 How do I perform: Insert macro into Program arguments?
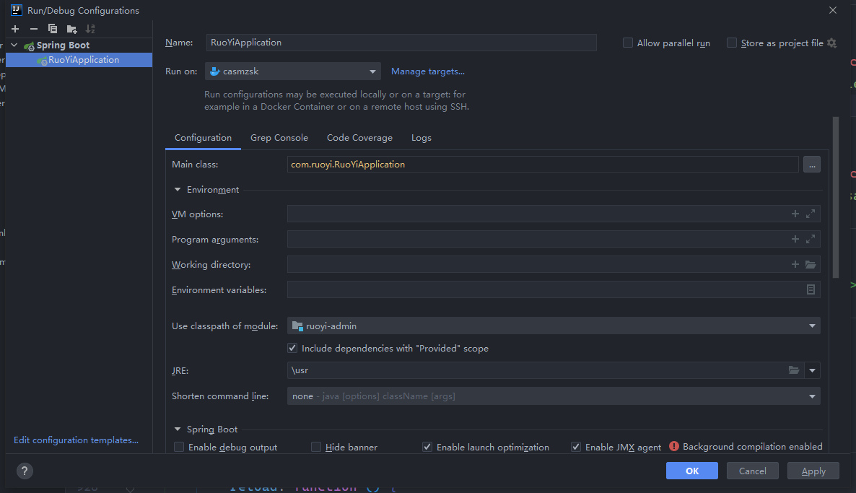coord(795,239)
